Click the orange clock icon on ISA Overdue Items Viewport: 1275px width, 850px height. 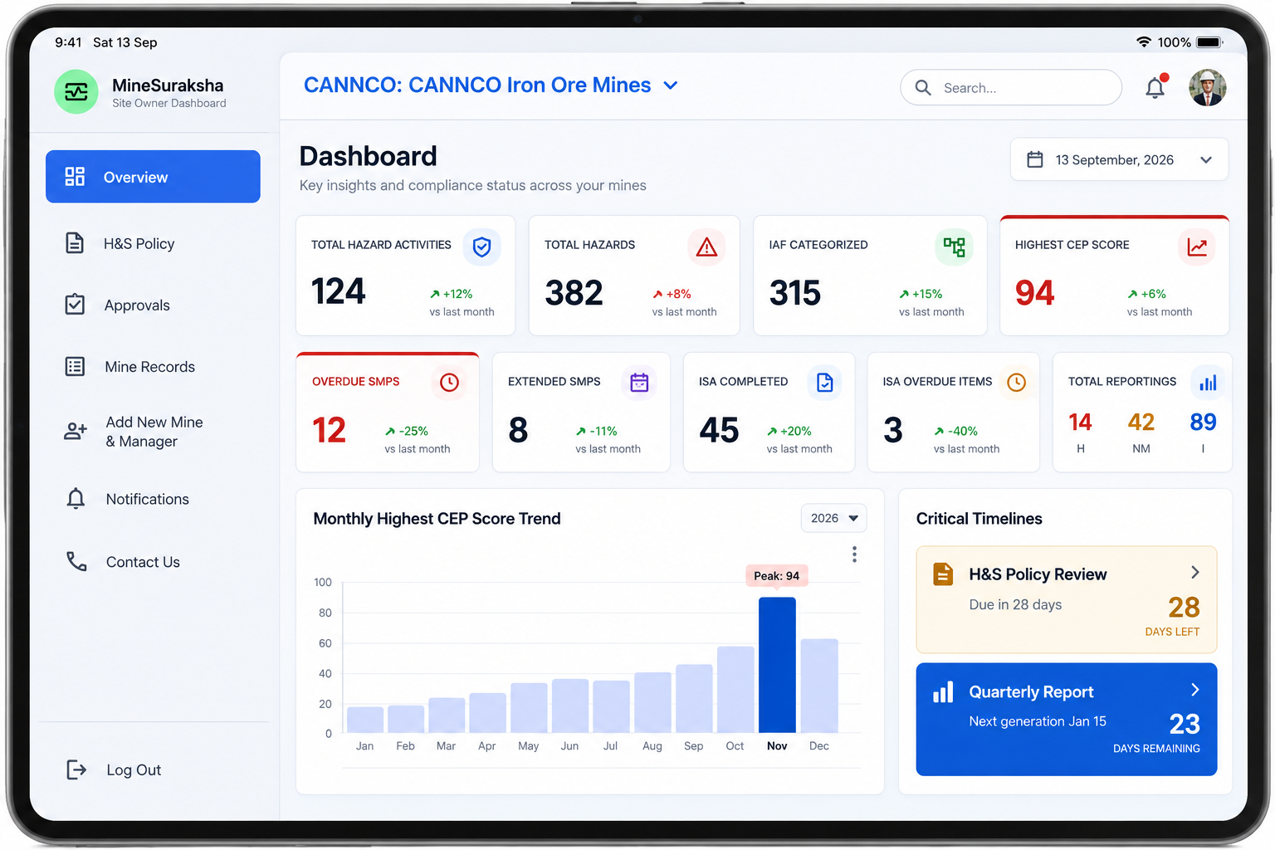[x=1016, y=382]
